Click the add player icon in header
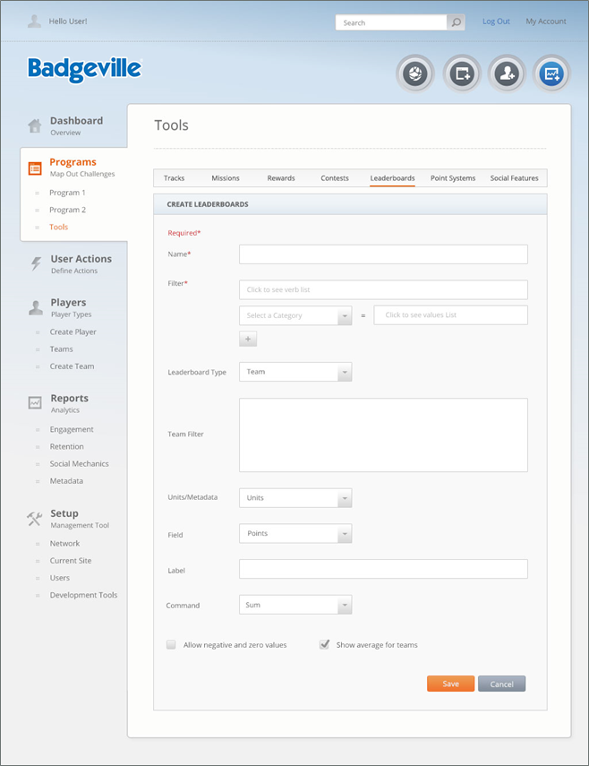The image size is (589, 766). point(508,74)
